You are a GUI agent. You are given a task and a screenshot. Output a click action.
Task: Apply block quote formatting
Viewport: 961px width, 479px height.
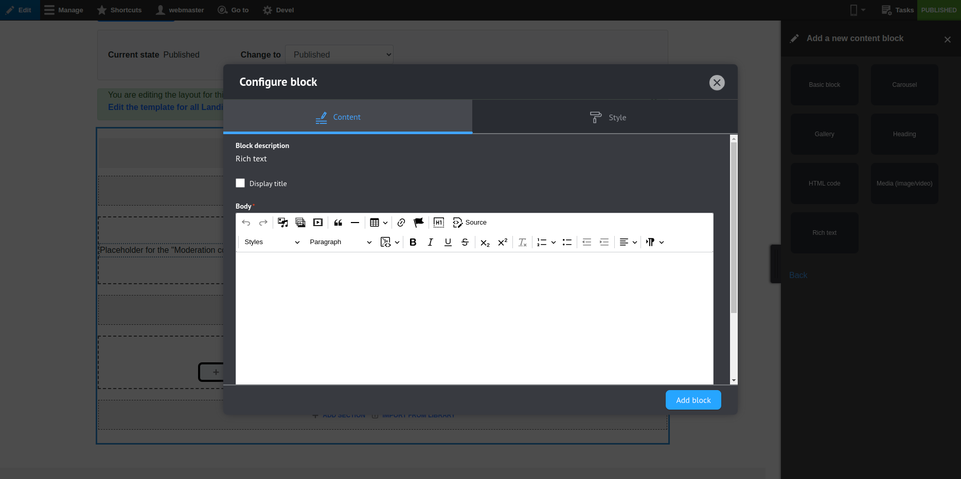(x=338, y=223)
